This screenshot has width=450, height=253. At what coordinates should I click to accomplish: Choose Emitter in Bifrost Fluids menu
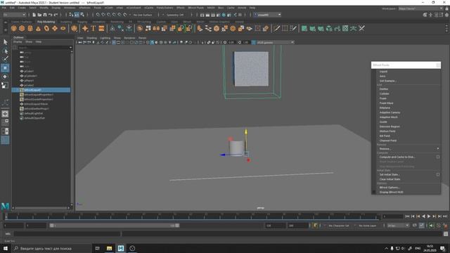pos(384,89)
